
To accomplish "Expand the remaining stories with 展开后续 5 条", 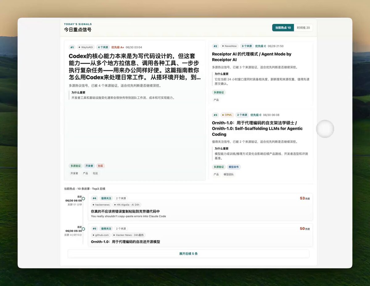I will click(x=188, y=254).
